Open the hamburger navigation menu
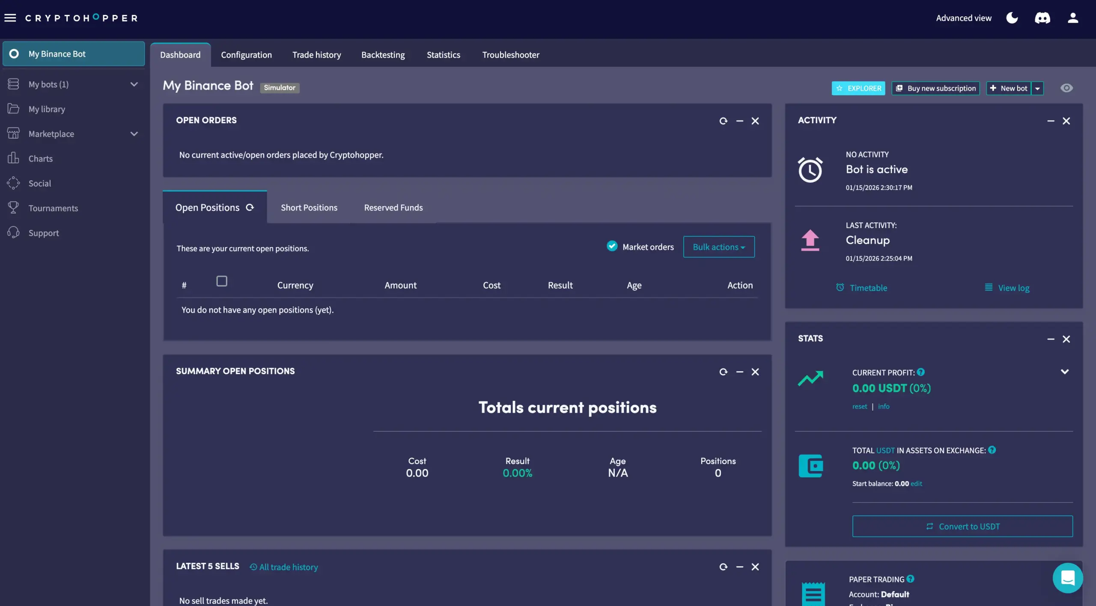The height and width of the screenshot is (606, 1096). [10, 18]
